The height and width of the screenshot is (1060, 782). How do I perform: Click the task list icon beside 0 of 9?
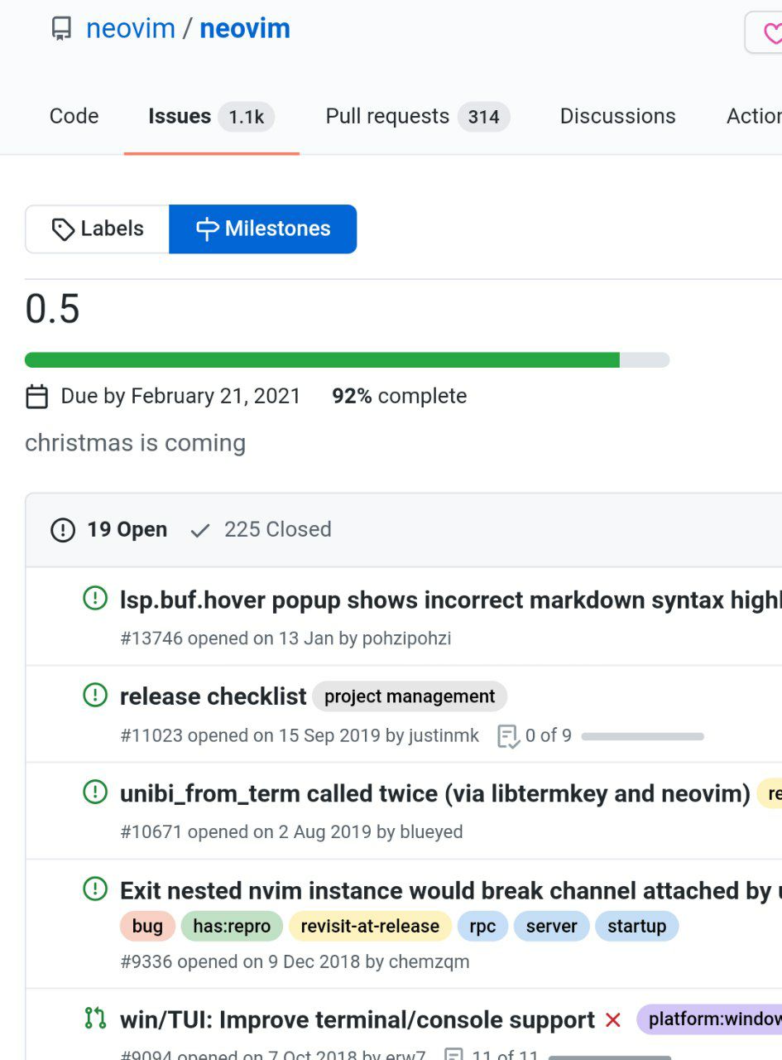pyautogui.click(x=508, y=736)
